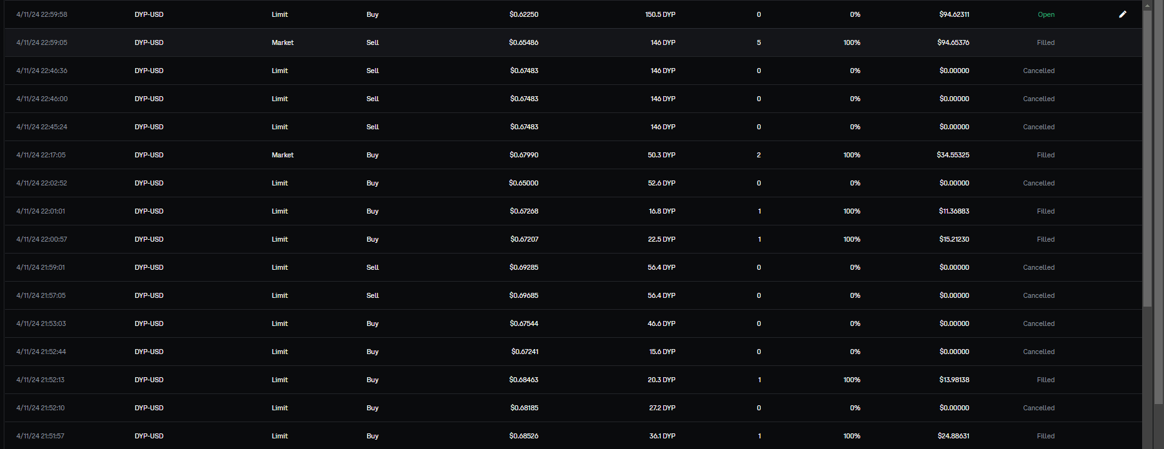Click the green Open status label
The image size is (1164, 449).
(x=1046, y=14)
